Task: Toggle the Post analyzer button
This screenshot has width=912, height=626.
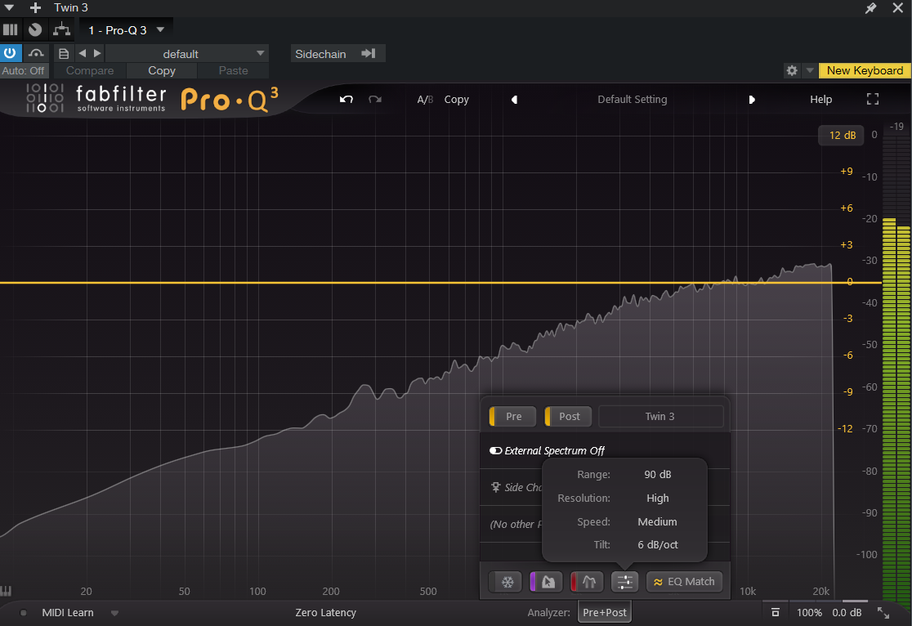Action: [568, 417]
